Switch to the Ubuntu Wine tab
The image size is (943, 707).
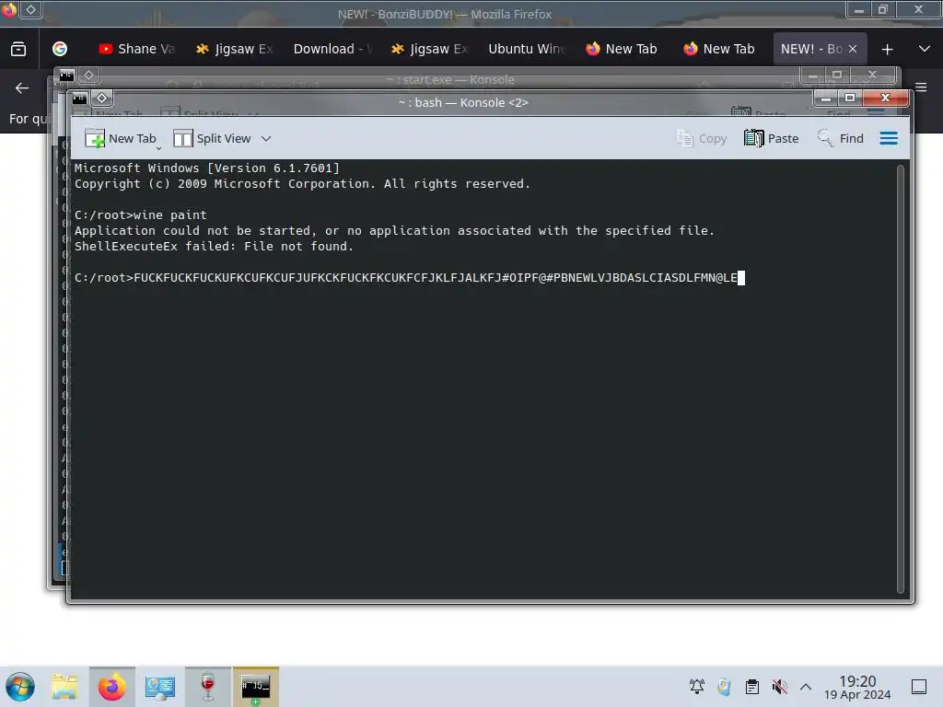pyautogui.click(x=526, y=49)
